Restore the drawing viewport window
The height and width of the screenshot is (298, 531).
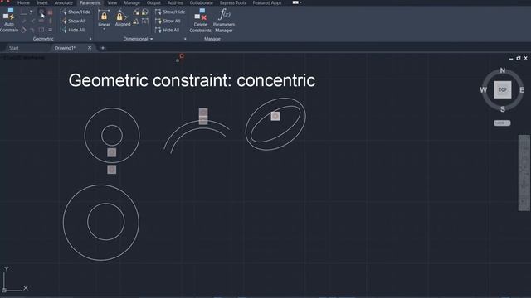(x=518, y=58)
